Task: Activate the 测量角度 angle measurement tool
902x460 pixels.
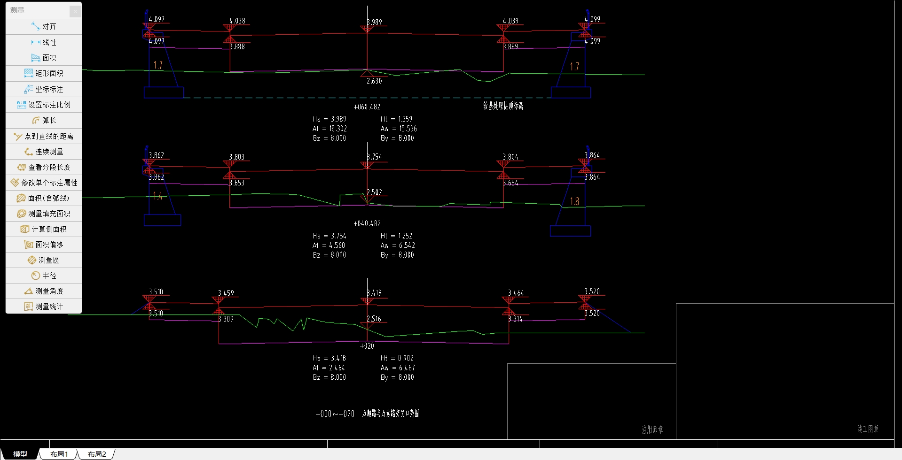Action: pyautogui.click(x=44, y=291)
